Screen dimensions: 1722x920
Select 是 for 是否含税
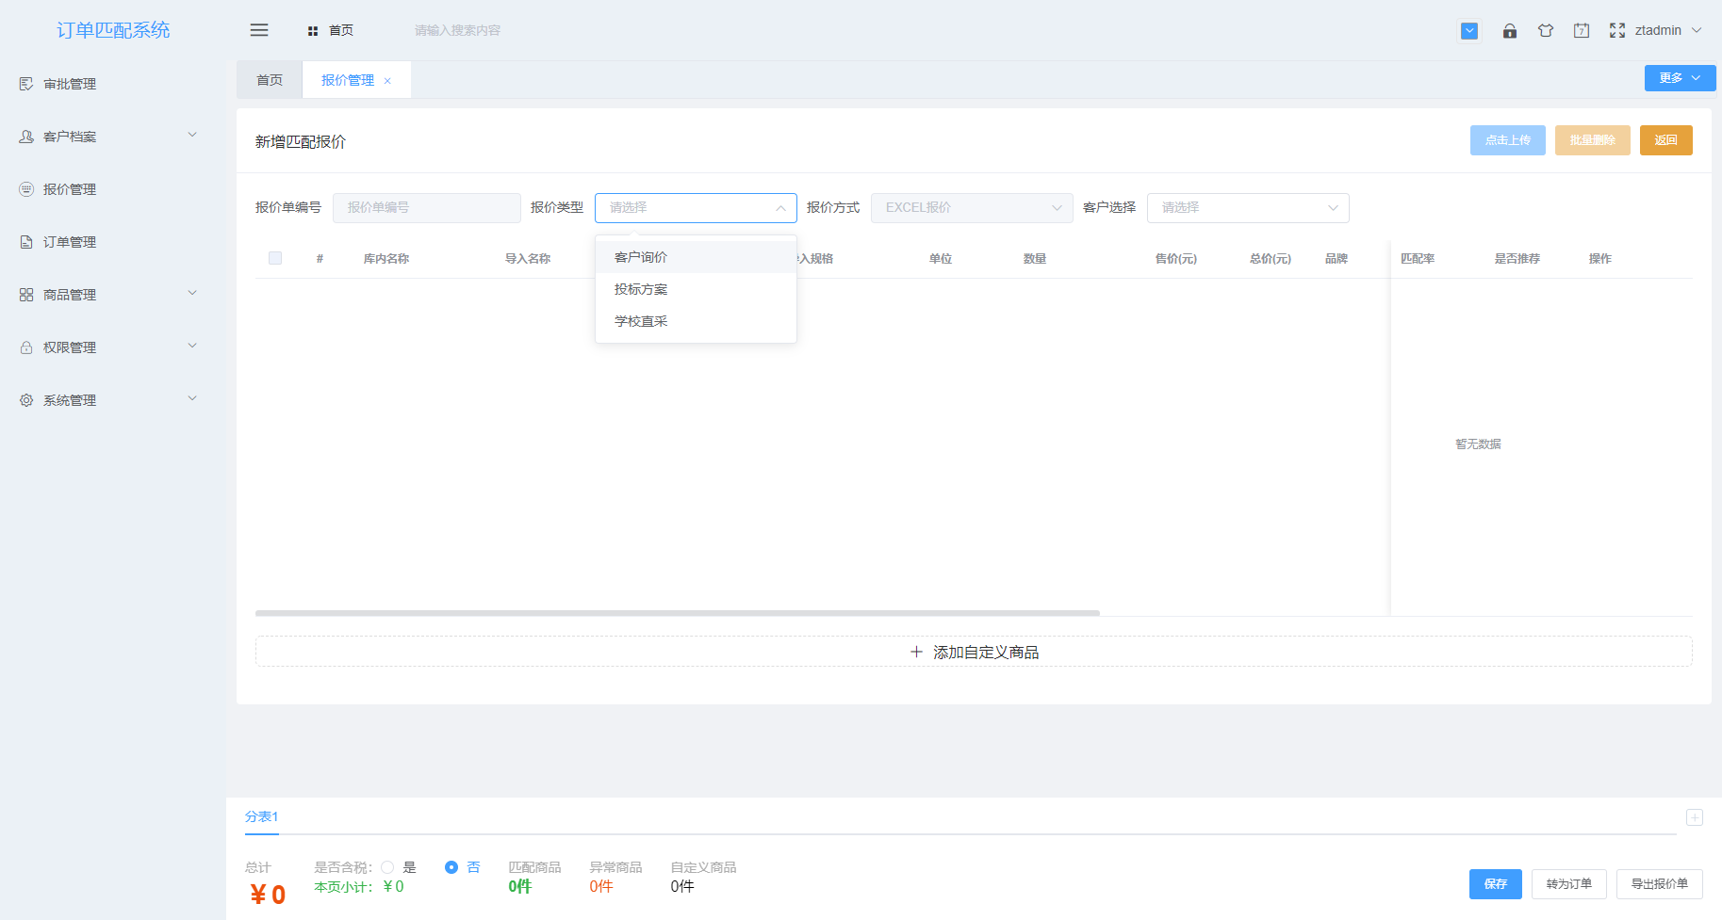point(388,867)
